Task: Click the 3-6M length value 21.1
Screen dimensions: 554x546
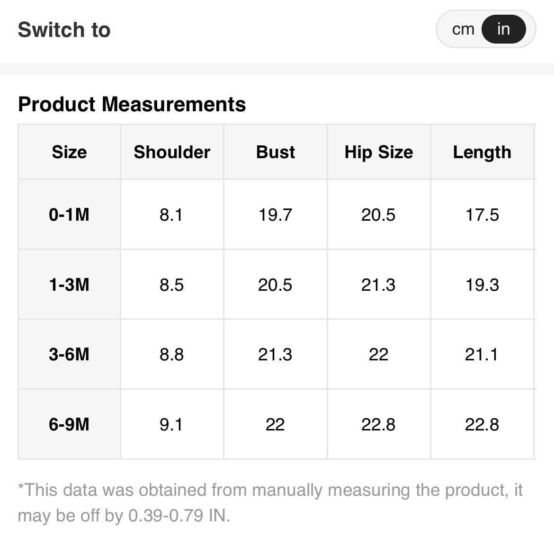Action: click(x=481, y=354)
